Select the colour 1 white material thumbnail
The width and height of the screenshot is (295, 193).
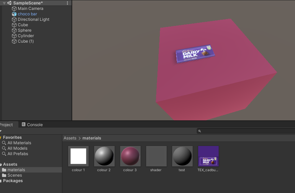[x=78, y=156]
